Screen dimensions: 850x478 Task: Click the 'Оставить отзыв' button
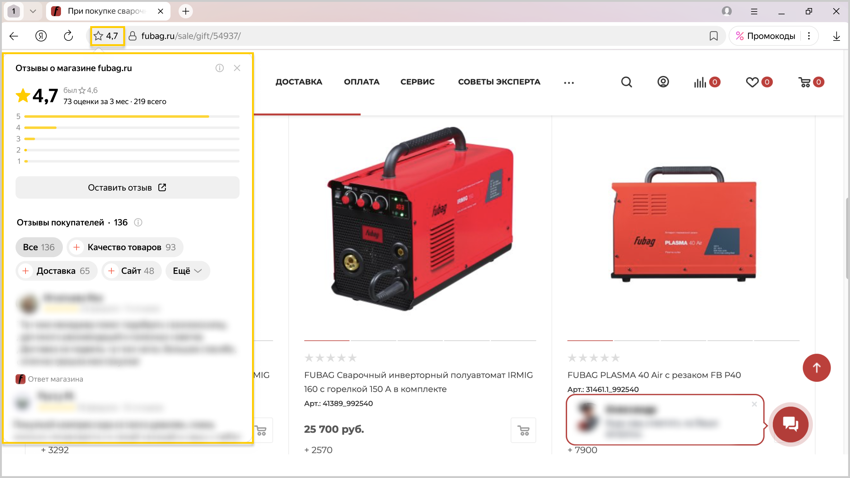pos(127,188)
